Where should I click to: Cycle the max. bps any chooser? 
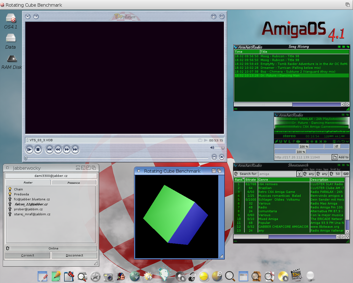pos(322,174)
